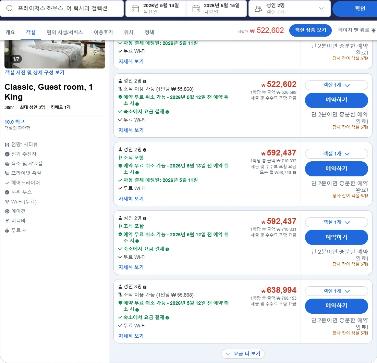The image size is (377, 363).
Task: Switch to the 개요 tab
Action: point(10,32)
